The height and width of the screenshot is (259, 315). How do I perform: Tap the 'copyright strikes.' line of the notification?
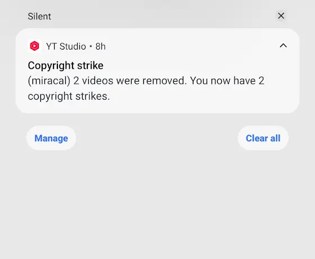click(x=69, y=96)
